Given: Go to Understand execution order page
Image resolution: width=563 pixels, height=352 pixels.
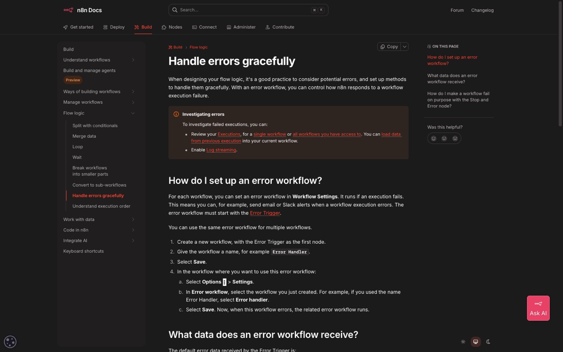Looking at the screenshot, I should click(101, 206).
